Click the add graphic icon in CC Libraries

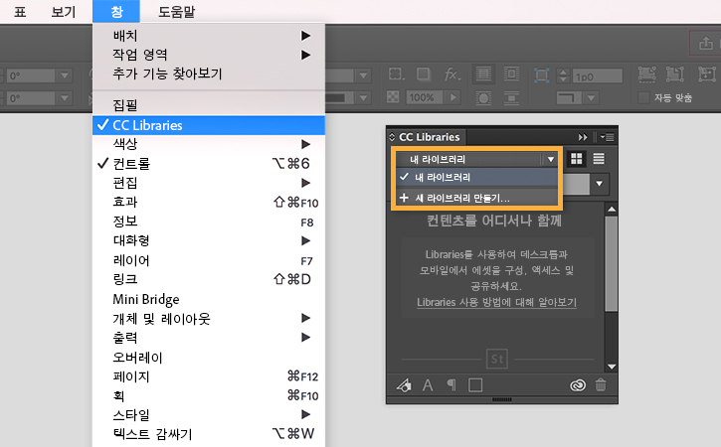pos(404,385)
